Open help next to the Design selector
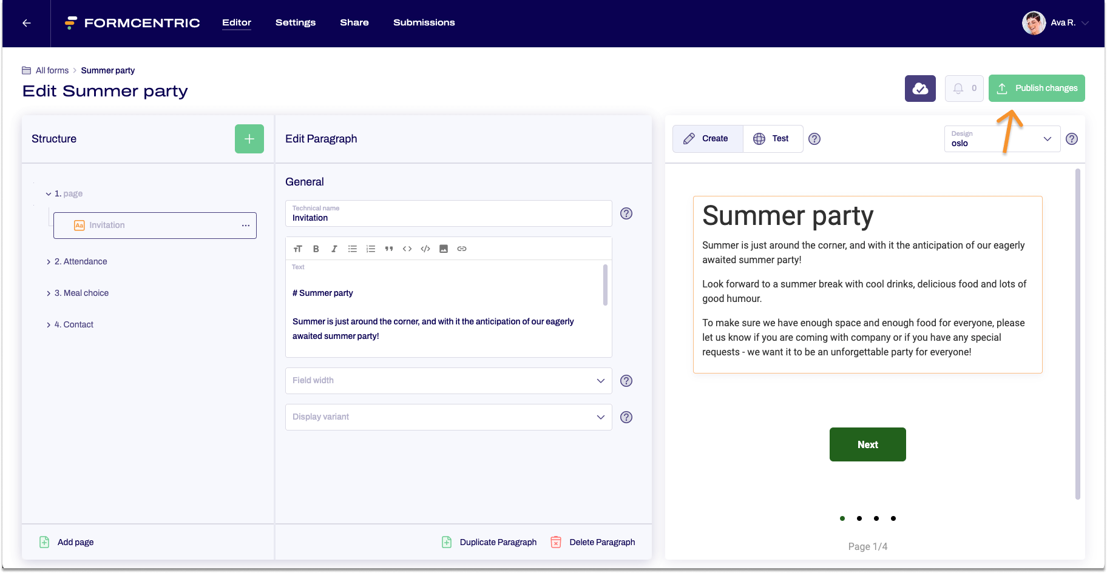This screenshot has width=1107, height=573. [1072, 139]
